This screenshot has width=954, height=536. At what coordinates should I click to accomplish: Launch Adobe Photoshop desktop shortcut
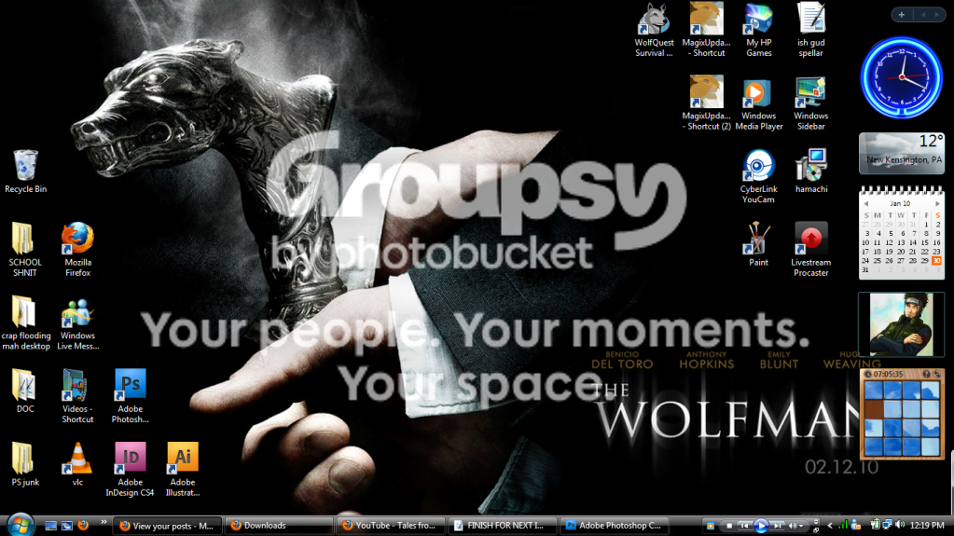(x=131, y=396)
